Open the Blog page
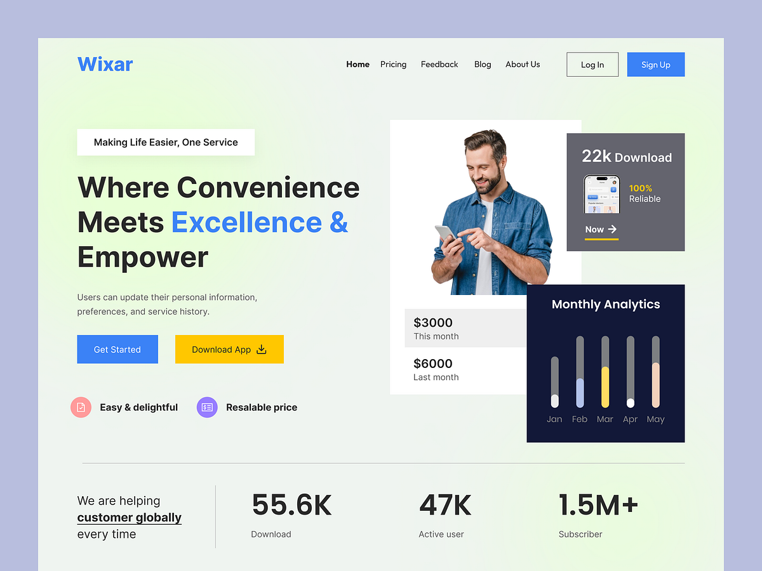The height and width of the screenshot is (571, 762). pyautogui.click(x=483, y=64)
